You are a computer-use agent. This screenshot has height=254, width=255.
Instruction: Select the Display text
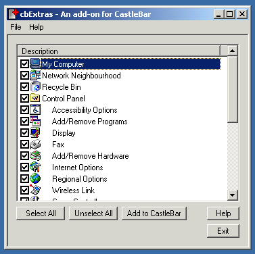pos(64,133)
